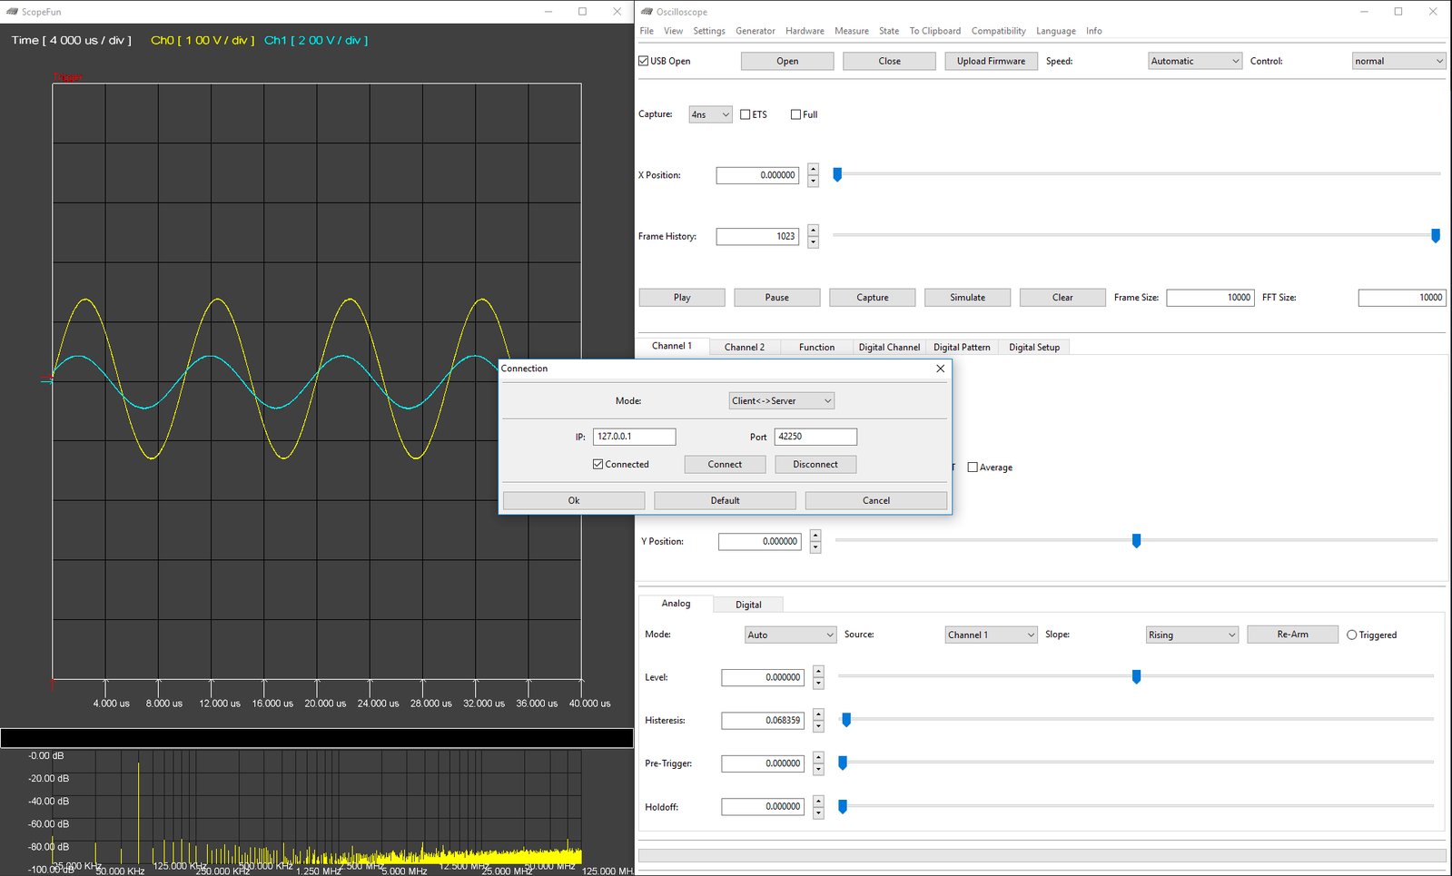Click the Simulate button

pyautogui.click(x=967, y=298)
